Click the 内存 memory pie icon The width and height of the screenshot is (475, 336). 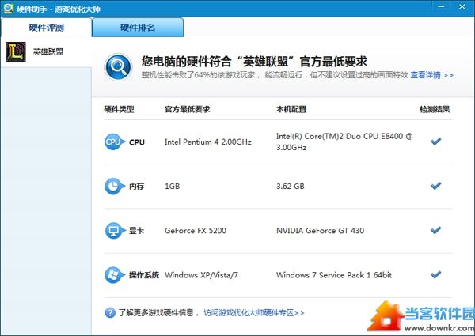(112, 186)
